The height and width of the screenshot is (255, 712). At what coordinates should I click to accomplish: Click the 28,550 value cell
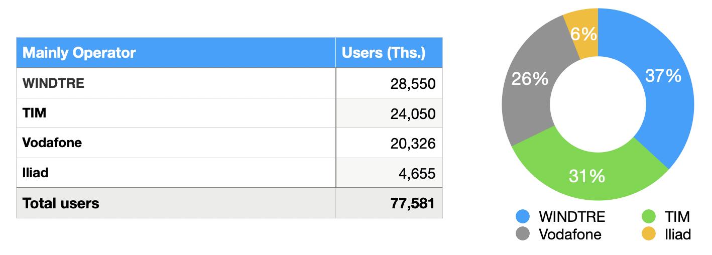389,83
